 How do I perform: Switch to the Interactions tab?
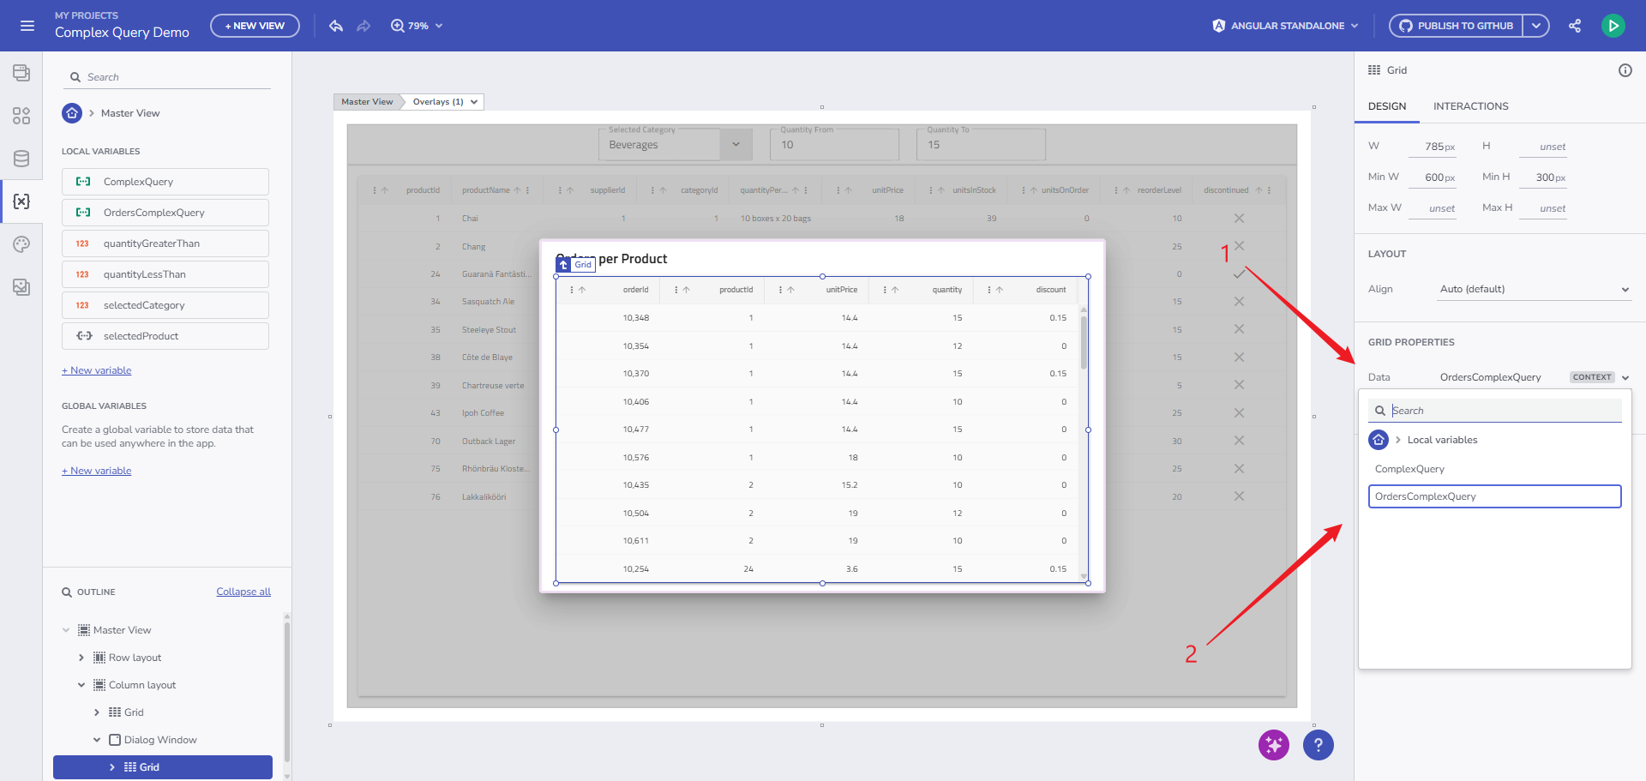coord(1470,106)
